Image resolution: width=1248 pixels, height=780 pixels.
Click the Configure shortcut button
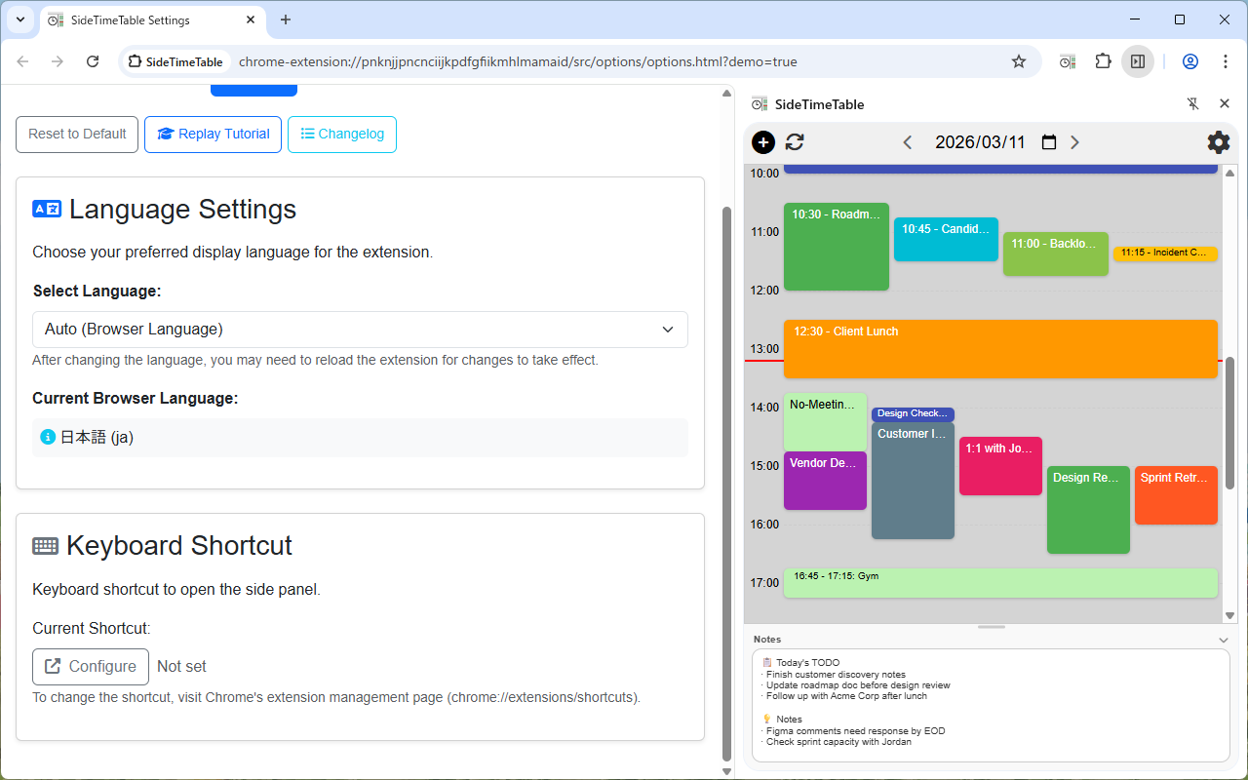coord(91,667)
